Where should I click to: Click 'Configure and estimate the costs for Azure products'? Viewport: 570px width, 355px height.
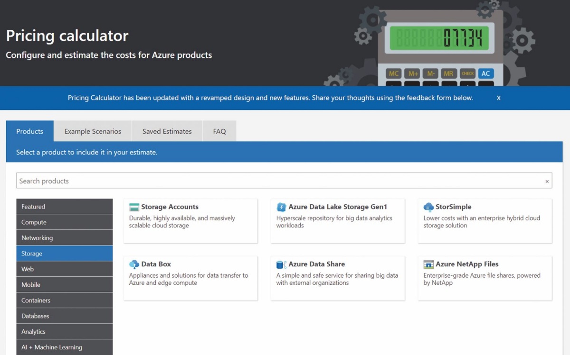pyautogui.click(x=109, y=55)
